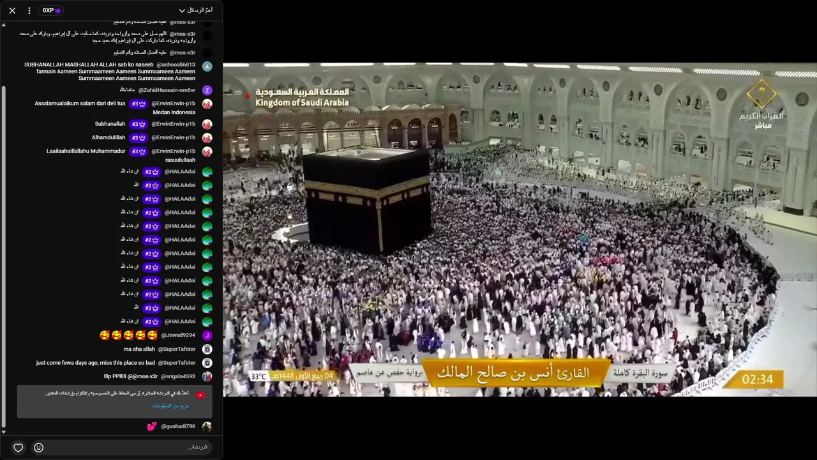This screenshot has height=460, width=817.
Task: Click the @ashooali6813 username
Action: point(176,65)
